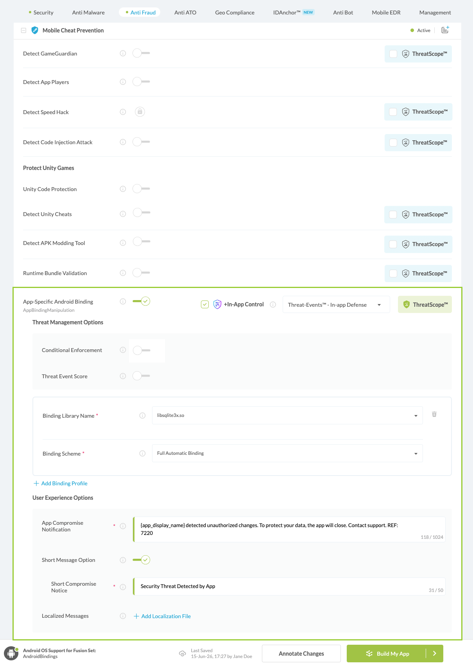The image size is (473, 667).
Task: Open the Anti ATO tab
Action: [x=185, y=13]
